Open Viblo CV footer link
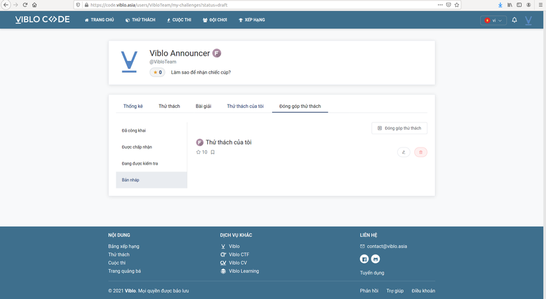546x299 pixels. click(234, 263)
